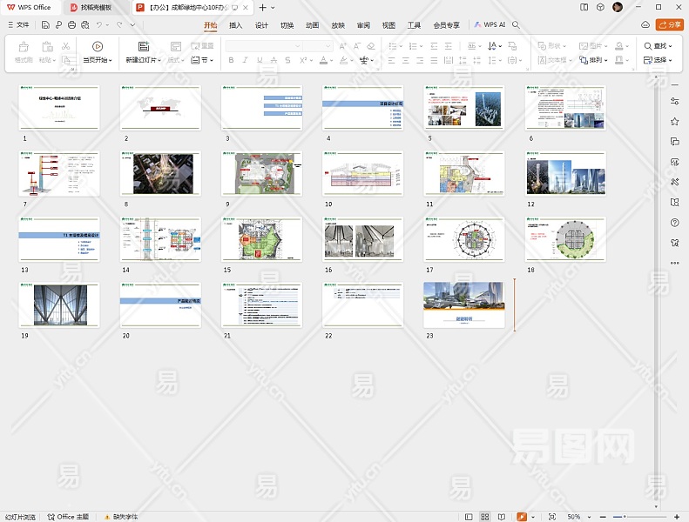Click the zoom out minus icon
Screen dimensions: 689x522
click(603, 517)
